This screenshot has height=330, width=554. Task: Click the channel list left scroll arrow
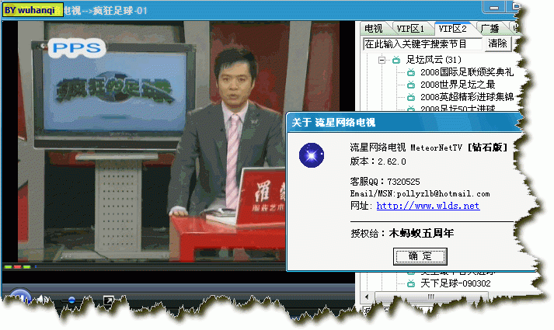(x=367, y=297)
